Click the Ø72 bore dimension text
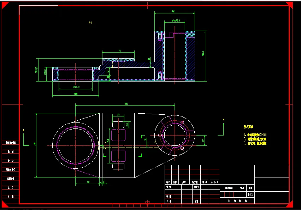Image resolution: width=301 pixels, height=210 pixels. [x=76, y=87]
